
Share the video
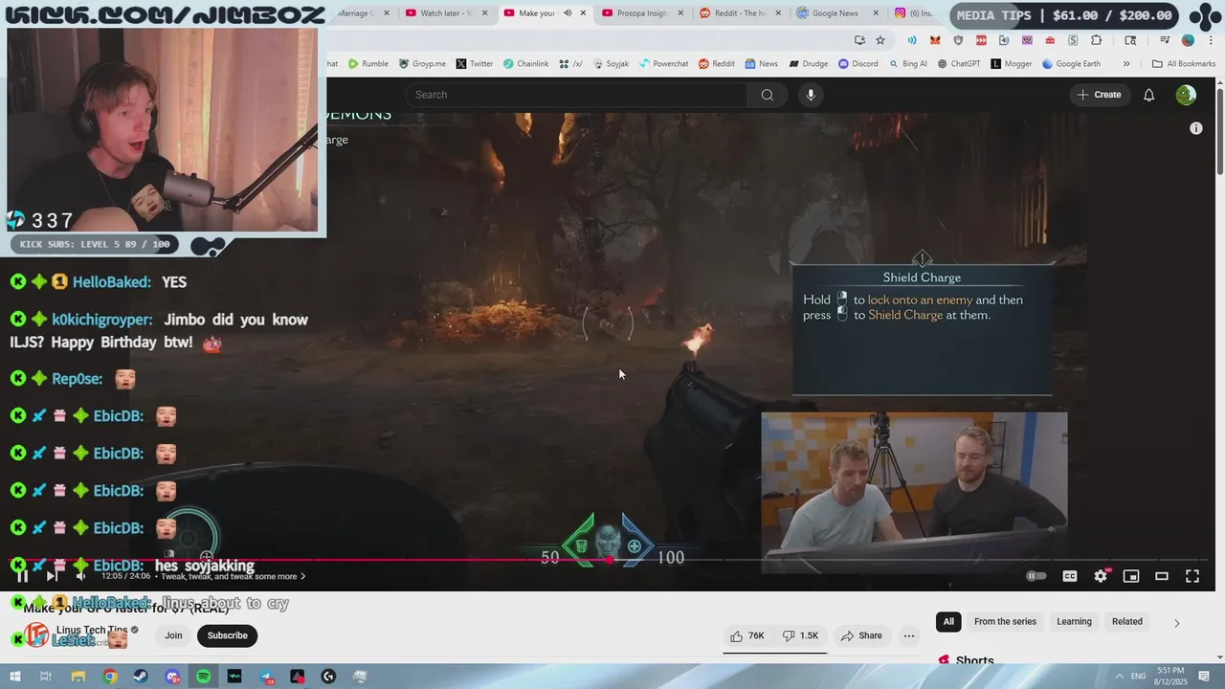tap(861, 635)
